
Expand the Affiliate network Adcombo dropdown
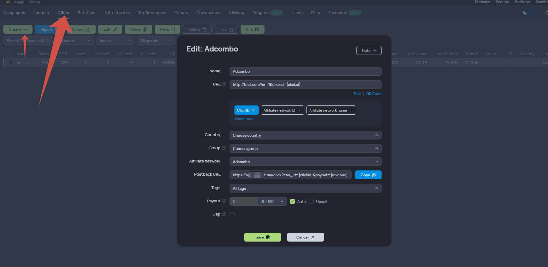(x=305, y=162)
